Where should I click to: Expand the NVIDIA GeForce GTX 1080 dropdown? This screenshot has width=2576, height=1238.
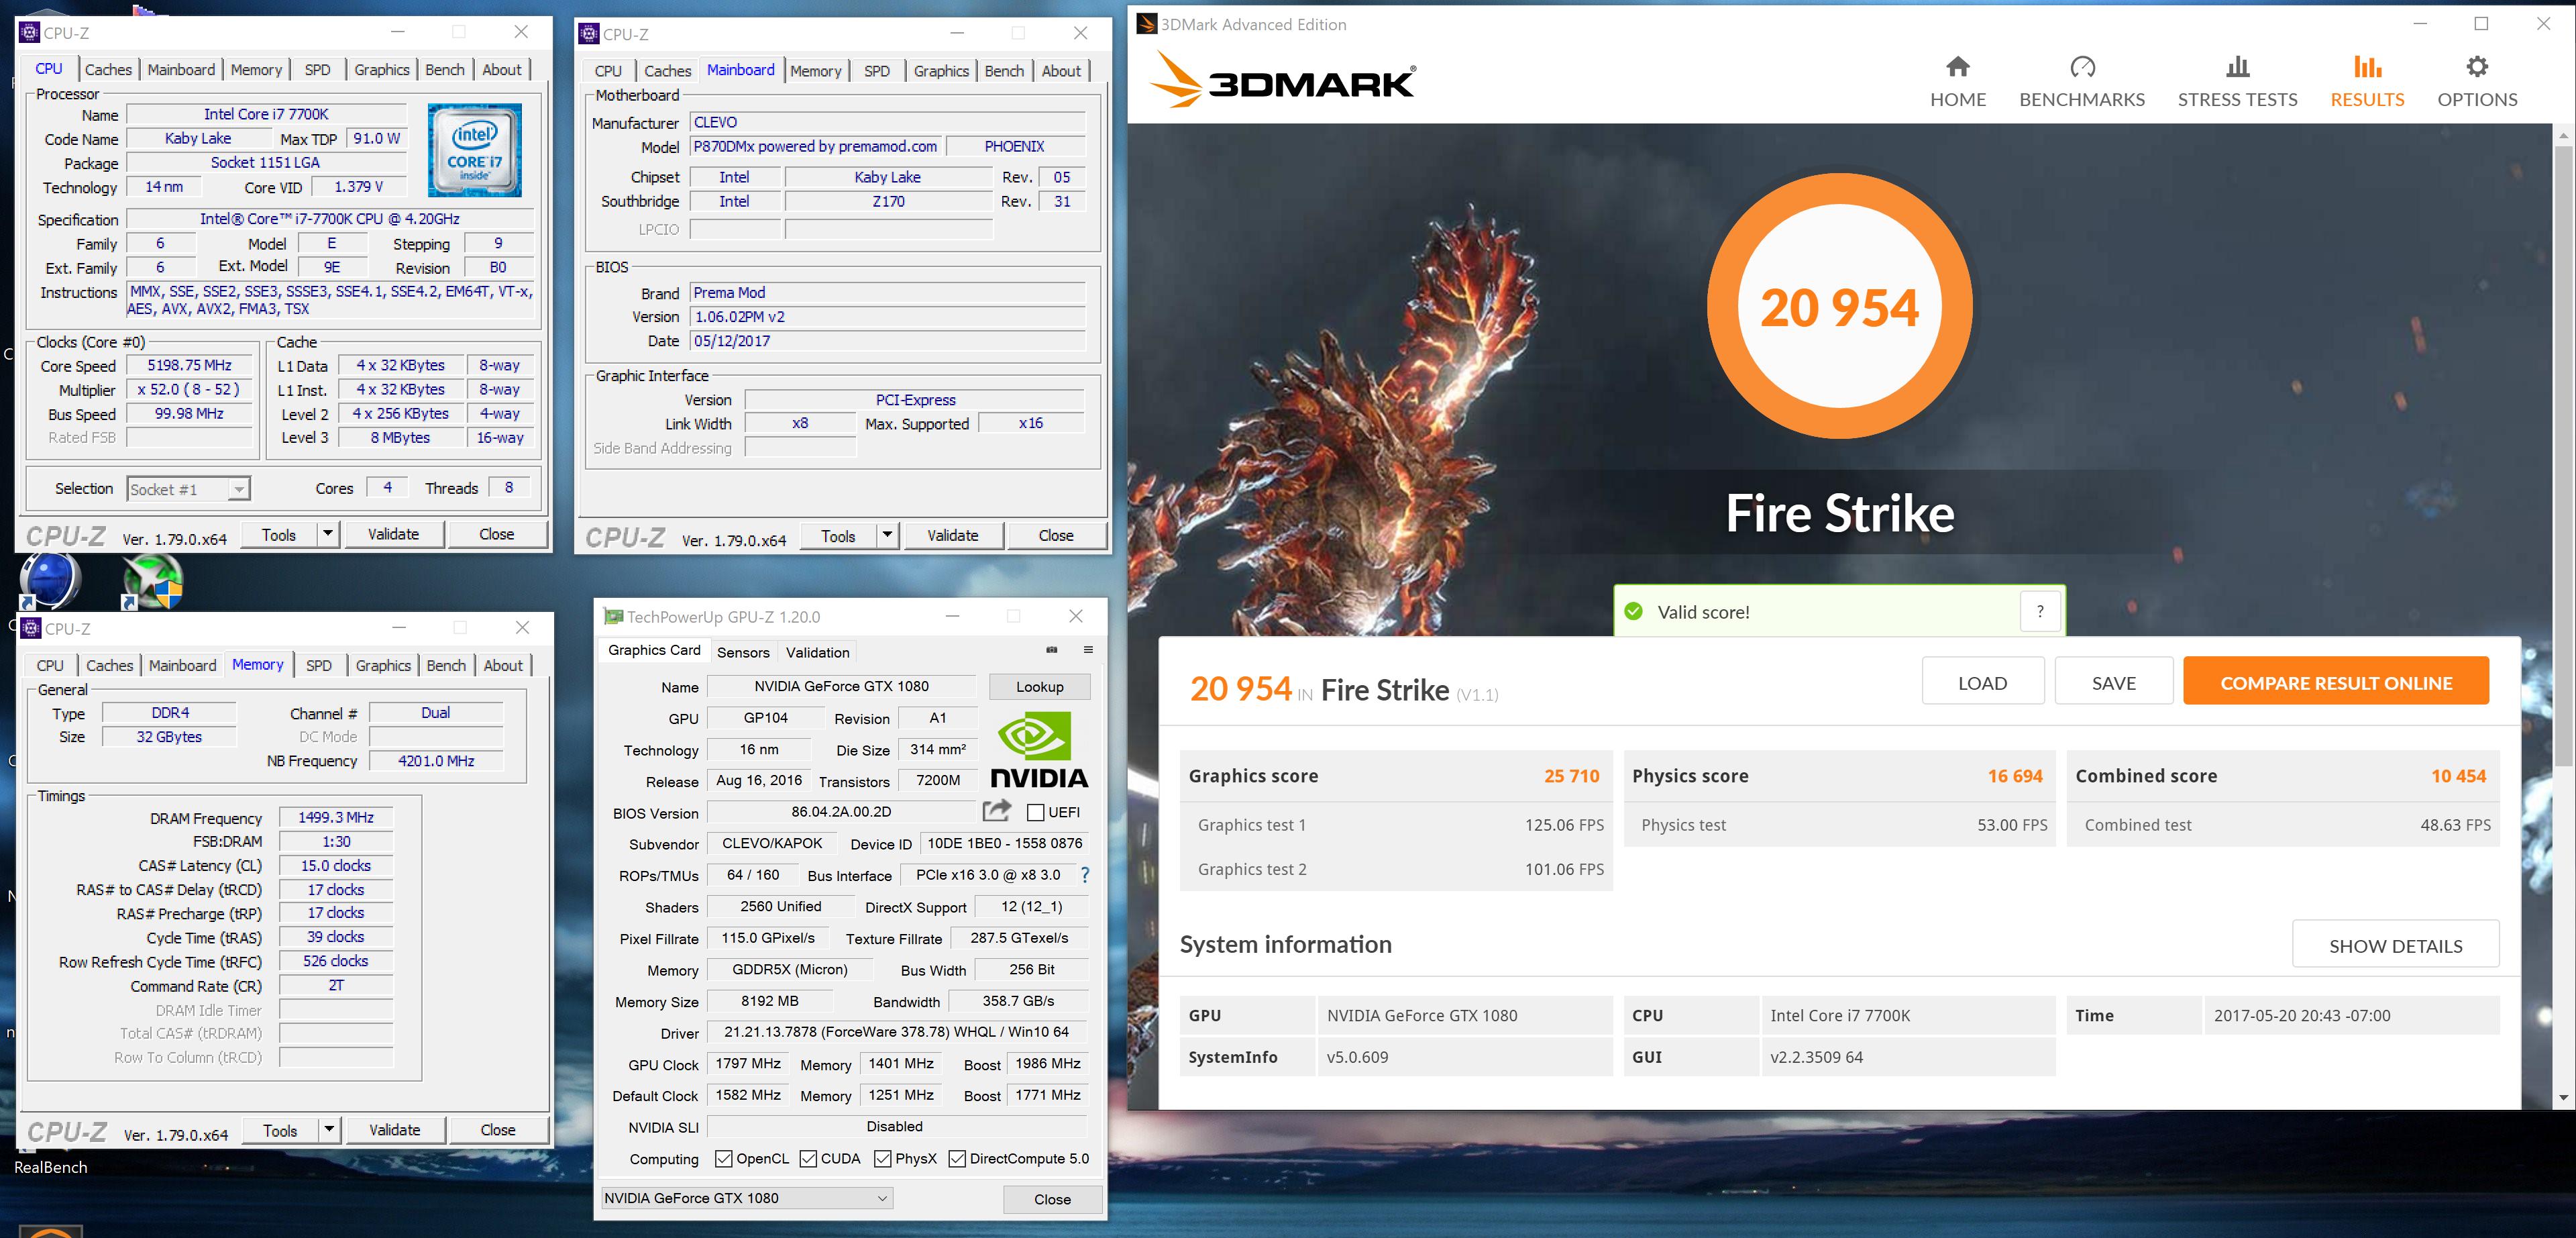882,1198
